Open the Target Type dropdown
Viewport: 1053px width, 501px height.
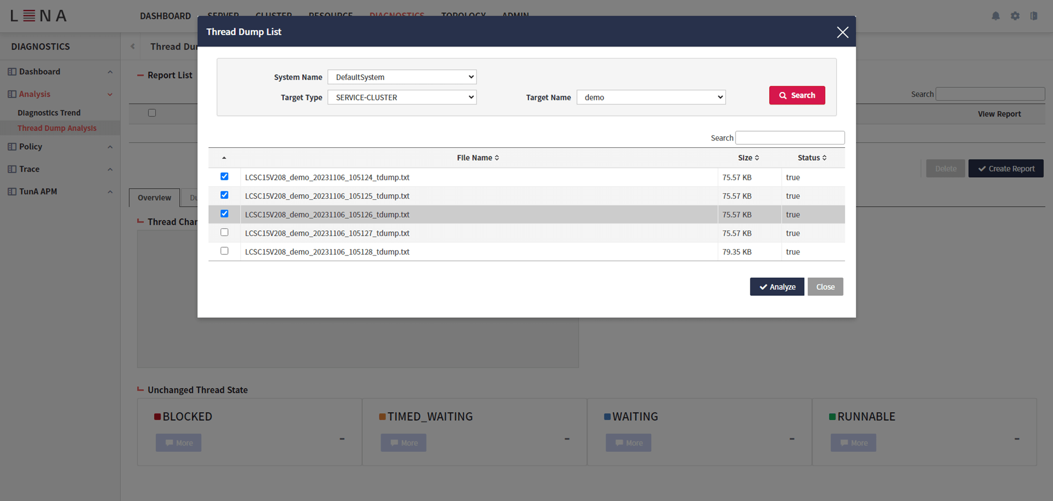(402, 97)
